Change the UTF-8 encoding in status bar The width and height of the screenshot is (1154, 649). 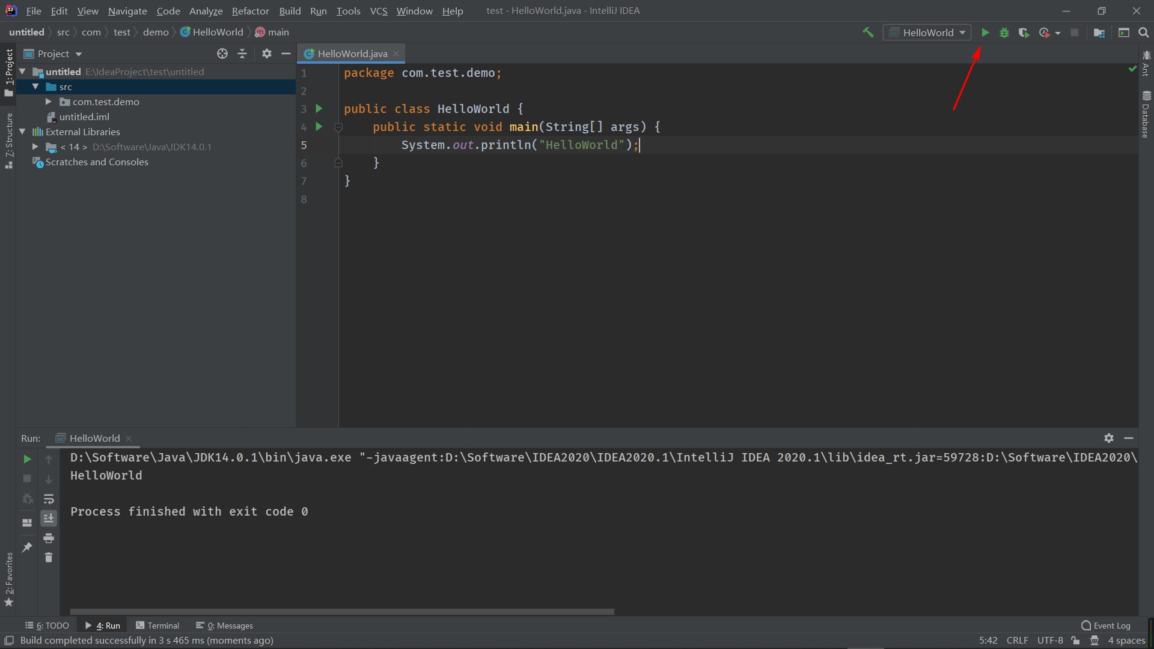1050,641
